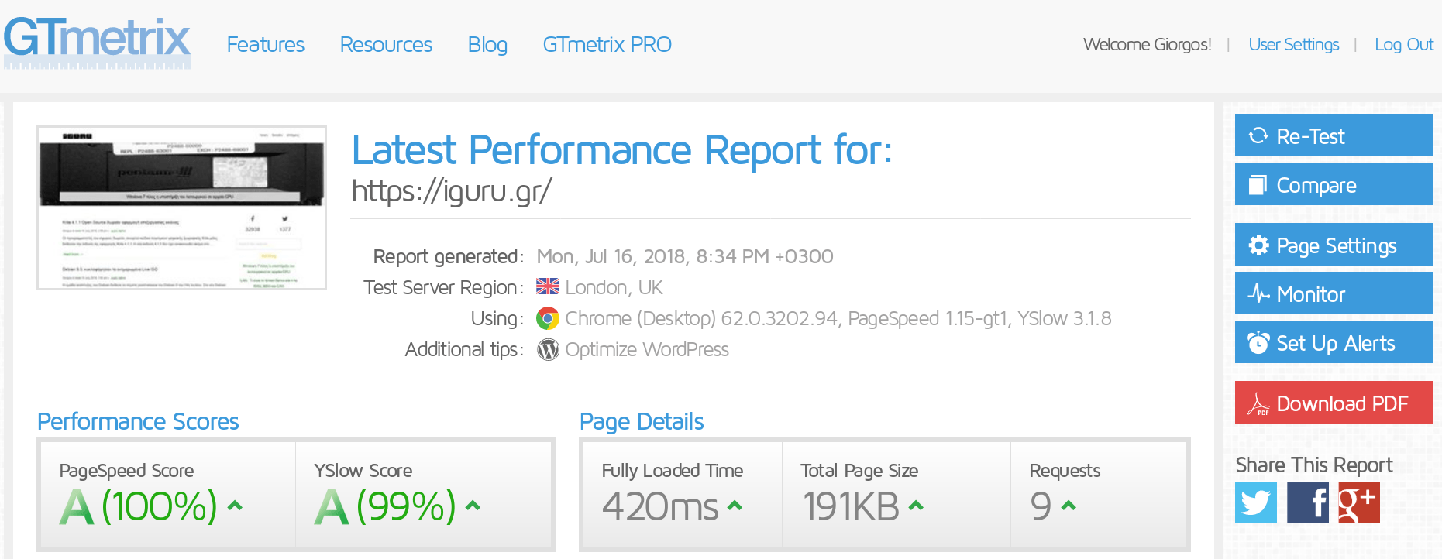Open Page Settings
1442x559 pixels.
(1334, 245)
